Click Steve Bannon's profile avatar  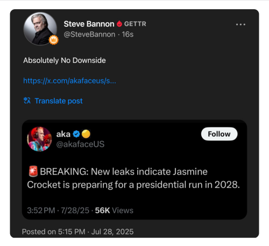(x=40, y=29)
